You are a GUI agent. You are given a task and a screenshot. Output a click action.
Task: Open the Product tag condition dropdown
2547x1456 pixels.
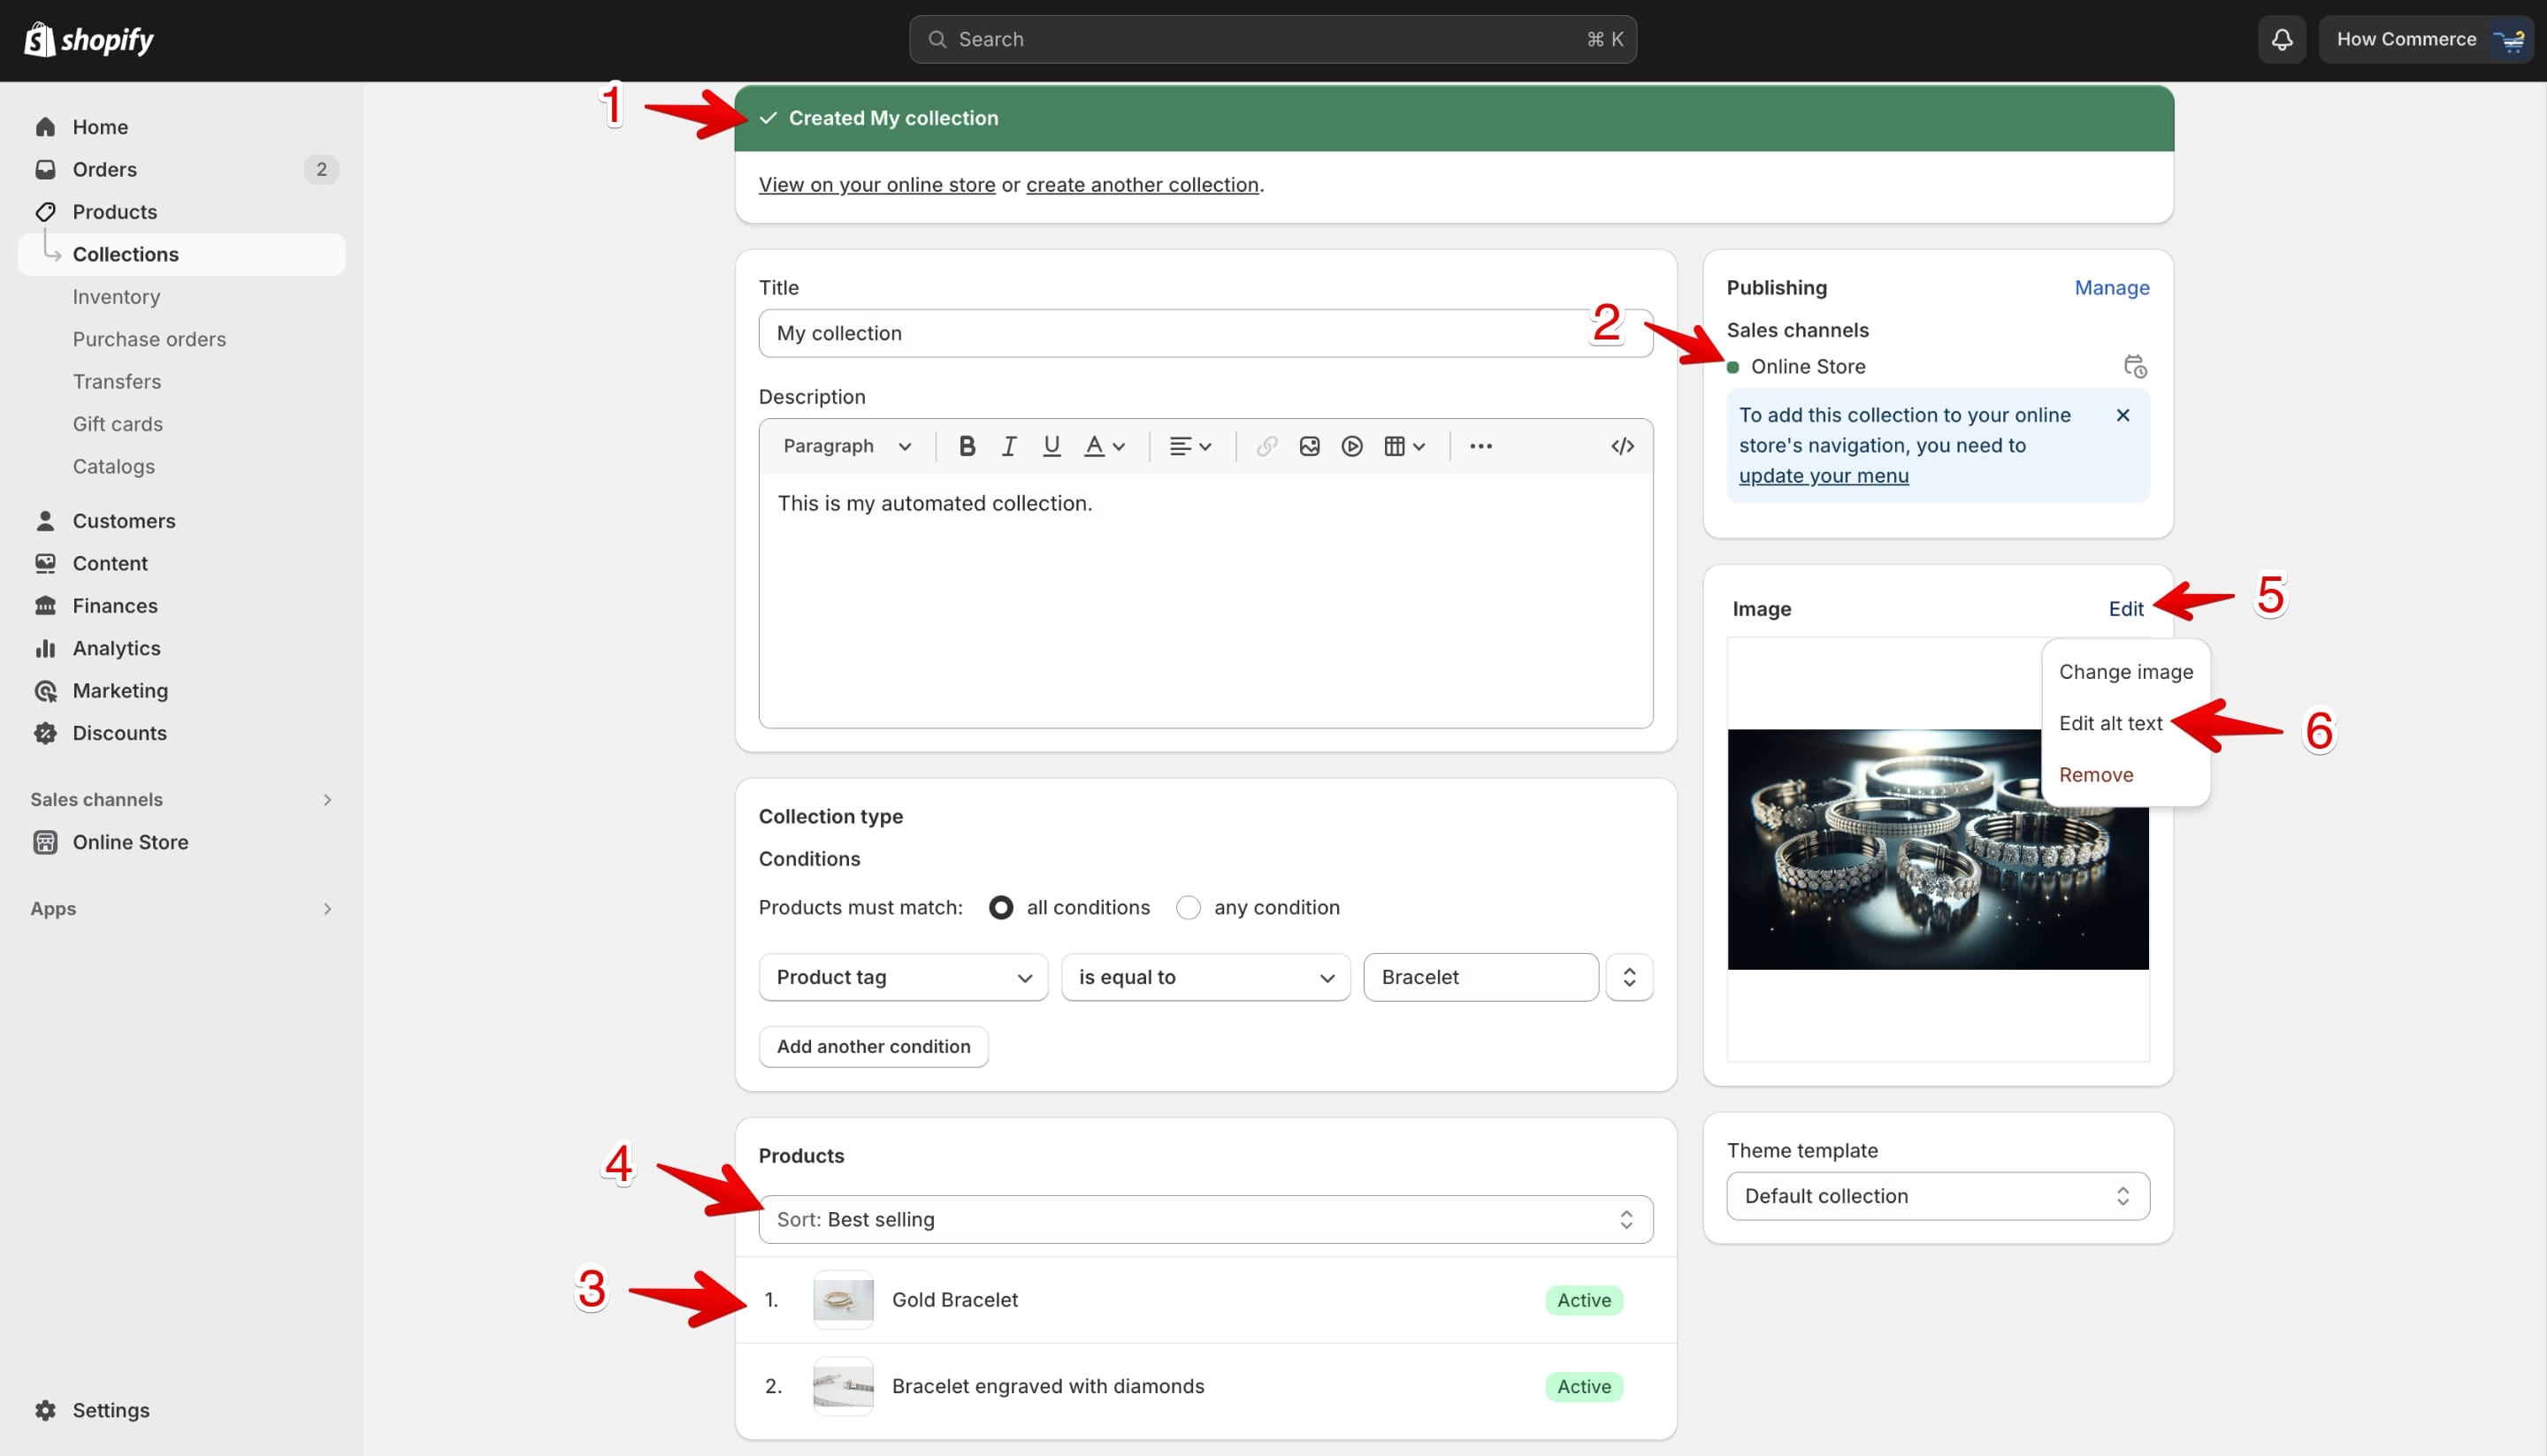(x=902, y=977)
